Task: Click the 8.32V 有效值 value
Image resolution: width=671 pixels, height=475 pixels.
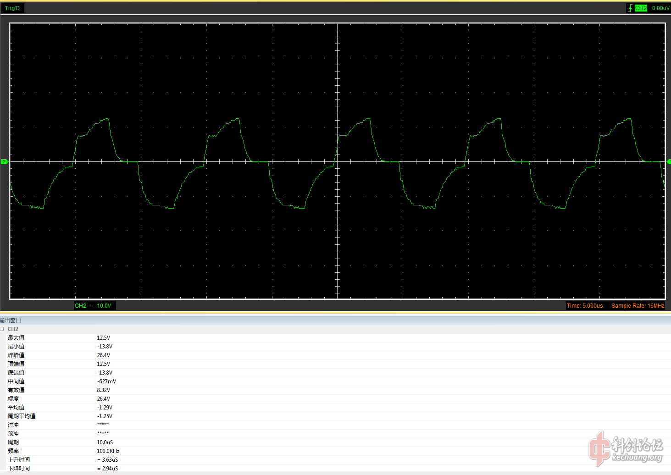Action: [103, 390]
